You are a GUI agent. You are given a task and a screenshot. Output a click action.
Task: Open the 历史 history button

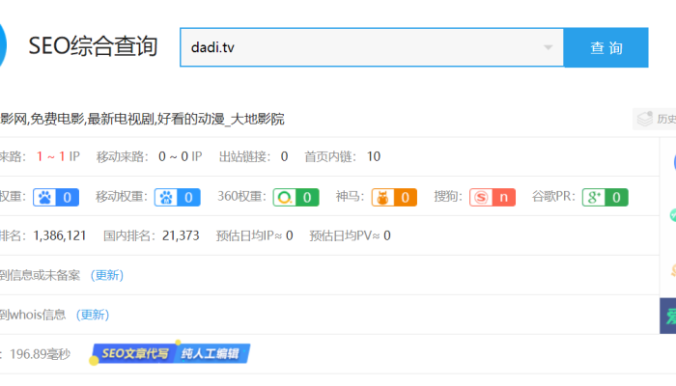(x=656, y=119)
